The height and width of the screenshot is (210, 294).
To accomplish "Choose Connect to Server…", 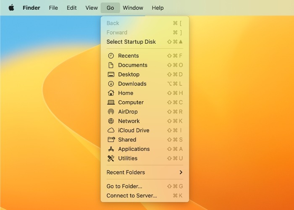I will tap(145, 196).
